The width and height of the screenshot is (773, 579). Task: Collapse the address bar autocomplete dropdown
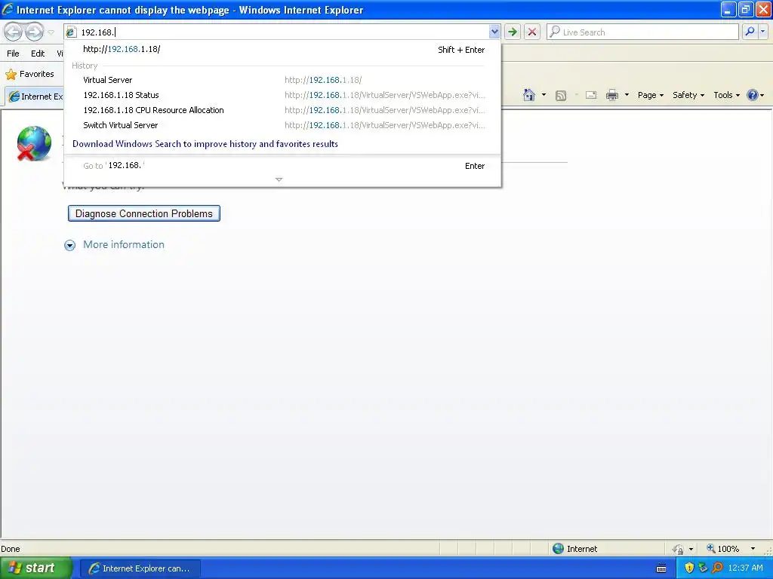pyautogui.click(x=494, y=32)
